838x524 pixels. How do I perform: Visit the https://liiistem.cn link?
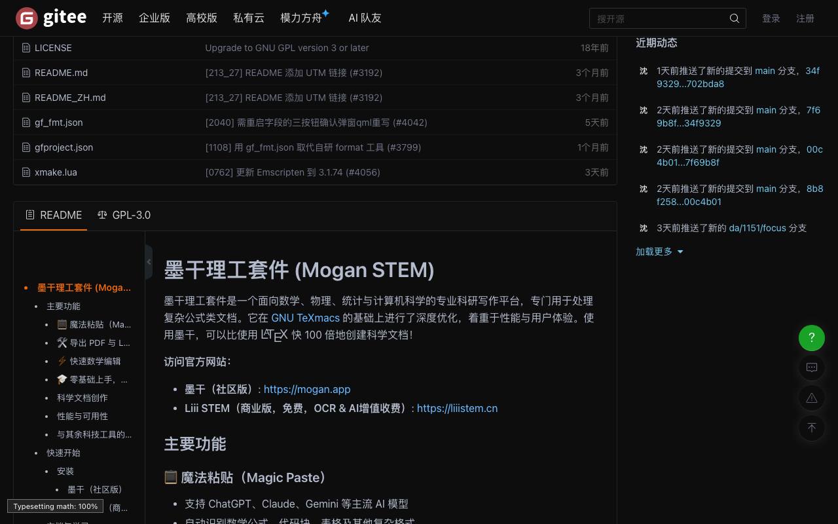click(x=457, y=408)
